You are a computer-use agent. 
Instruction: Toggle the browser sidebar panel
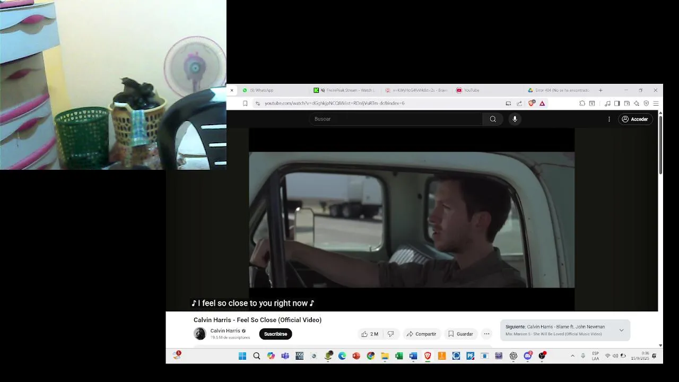click(x=617, y=103)
